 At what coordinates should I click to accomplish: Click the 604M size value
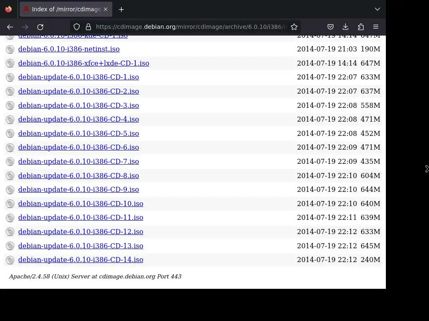pyautogui.click(x=370, y=176)
